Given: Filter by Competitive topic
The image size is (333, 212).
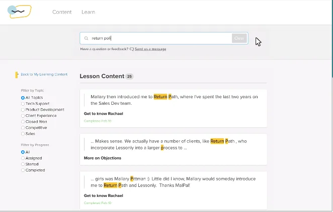Looking at the screenshot, I should (34, 128).
